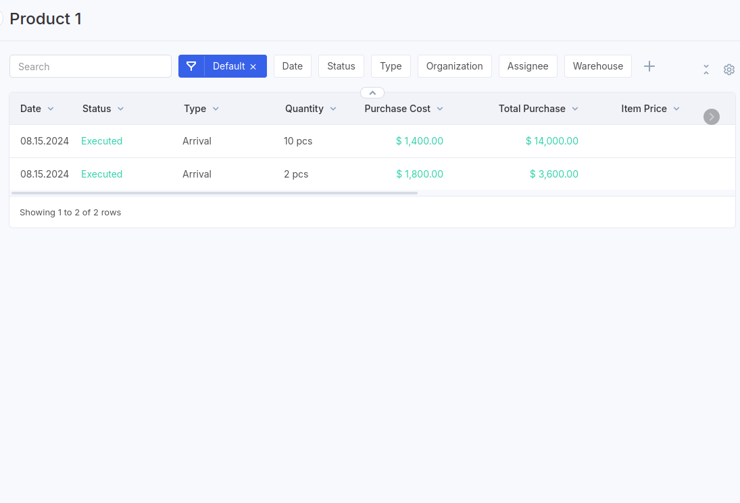Viewport: 740px width, 503px height.
Task: Expand the Type column dropdown arrow
Action: coord(216,109)
